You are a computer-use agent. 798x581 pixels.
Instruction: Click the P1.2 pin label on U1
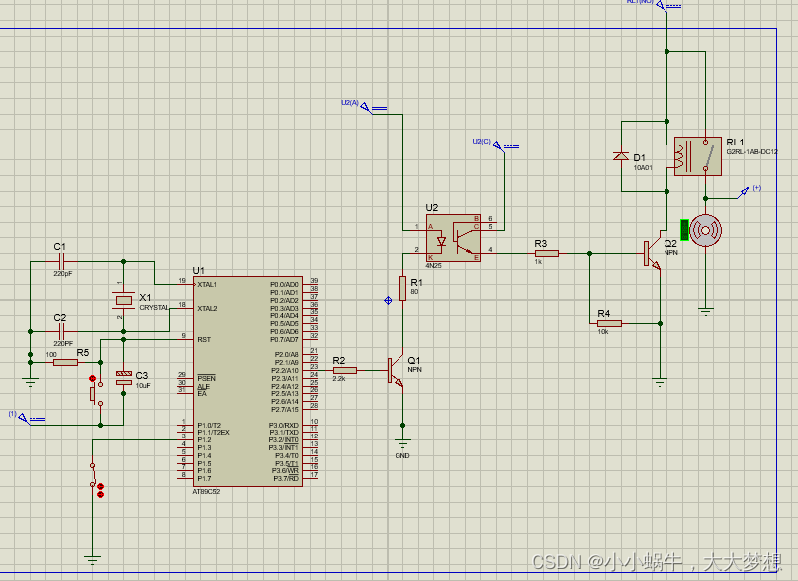[x=204, y=439]
